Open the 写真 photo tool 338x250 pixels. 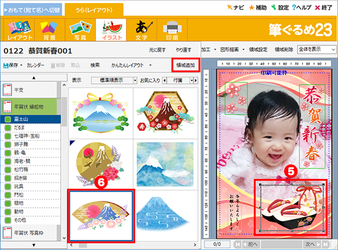click(80, 30)
